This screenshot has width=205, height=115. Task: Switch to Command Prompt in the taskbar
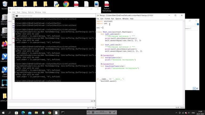[x=63, y=113]
